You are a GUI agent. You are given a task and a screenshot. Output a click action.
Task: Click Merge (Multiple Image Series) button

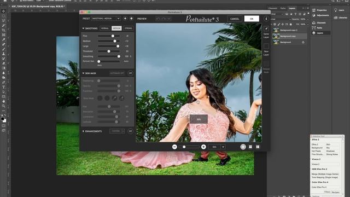[x=325, y=174]
